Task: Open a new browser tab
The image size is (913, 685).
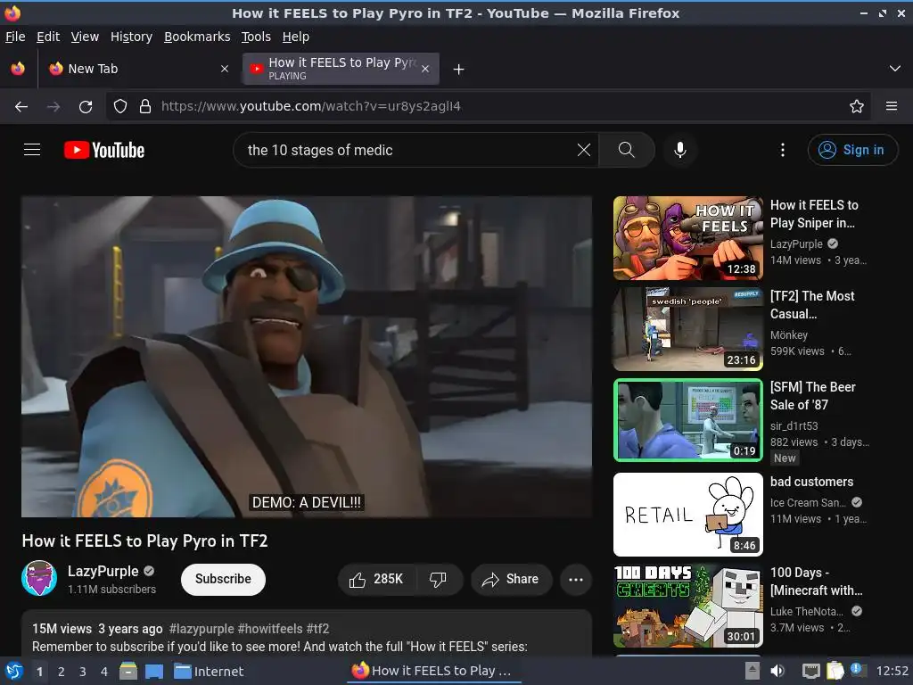Action: (459, 70)
